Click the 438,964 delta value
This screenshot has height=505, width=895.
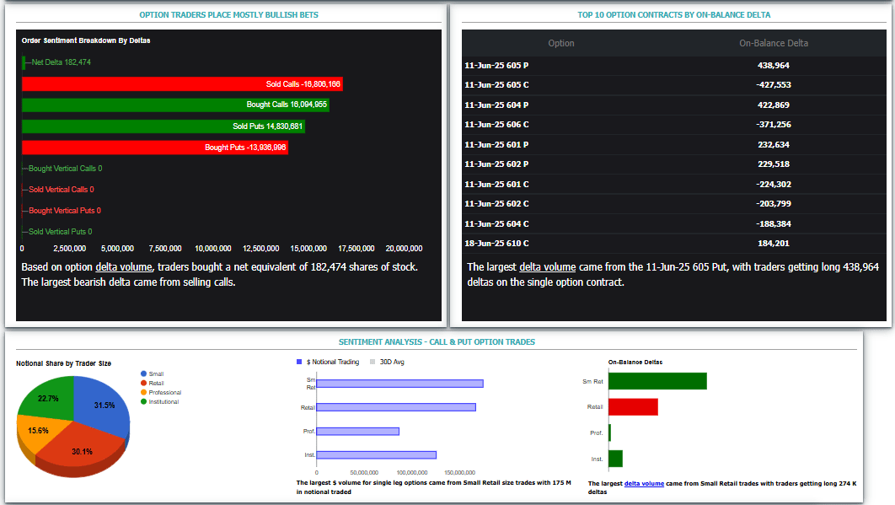774,66
